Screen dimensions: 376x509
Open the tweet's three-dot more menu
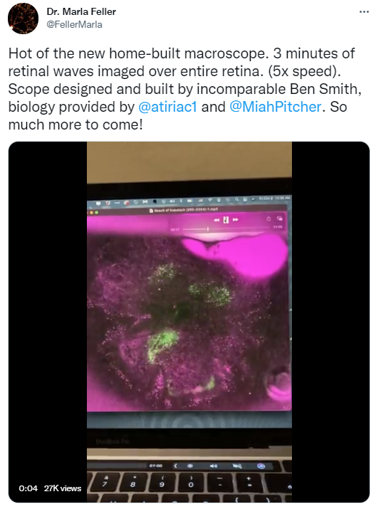click(x=364, y=11)
